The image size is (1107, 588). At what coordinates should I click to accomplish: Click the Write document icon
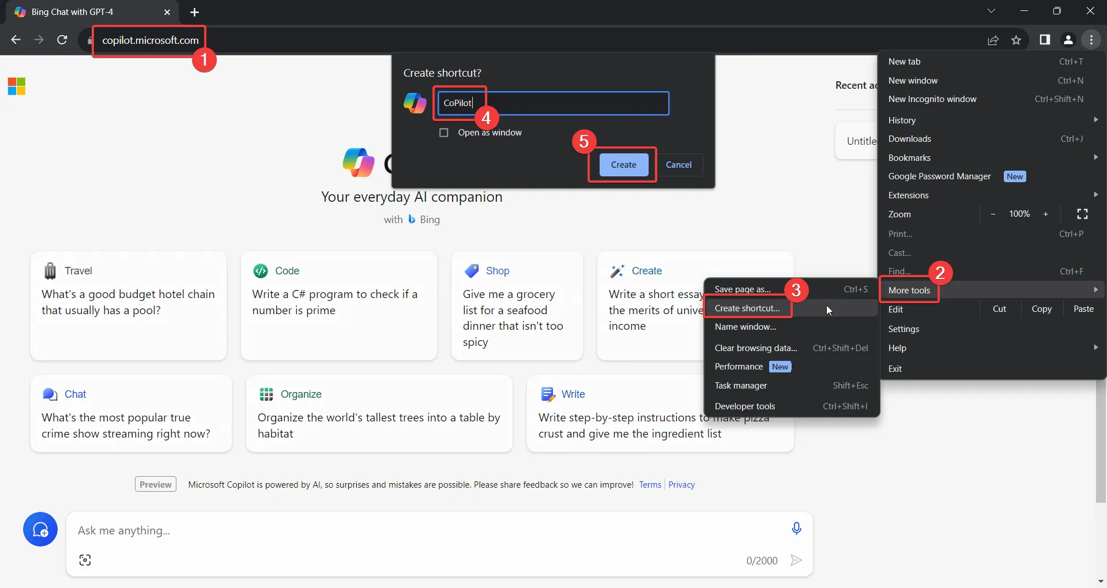tap(547, 394)
